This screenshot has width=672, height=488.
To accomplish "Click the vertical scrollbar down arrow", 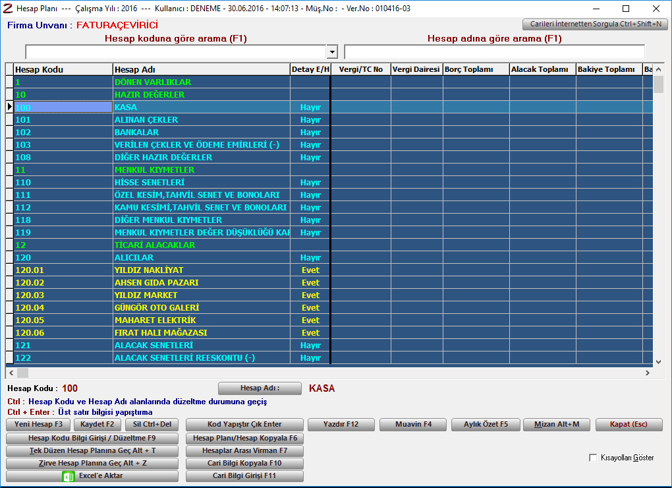I will click(658, 361).
